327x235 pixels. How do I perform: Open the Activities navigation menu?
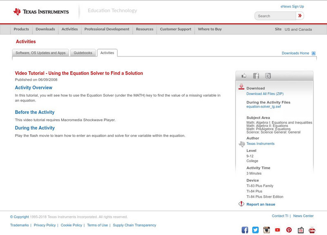[69, 29]
